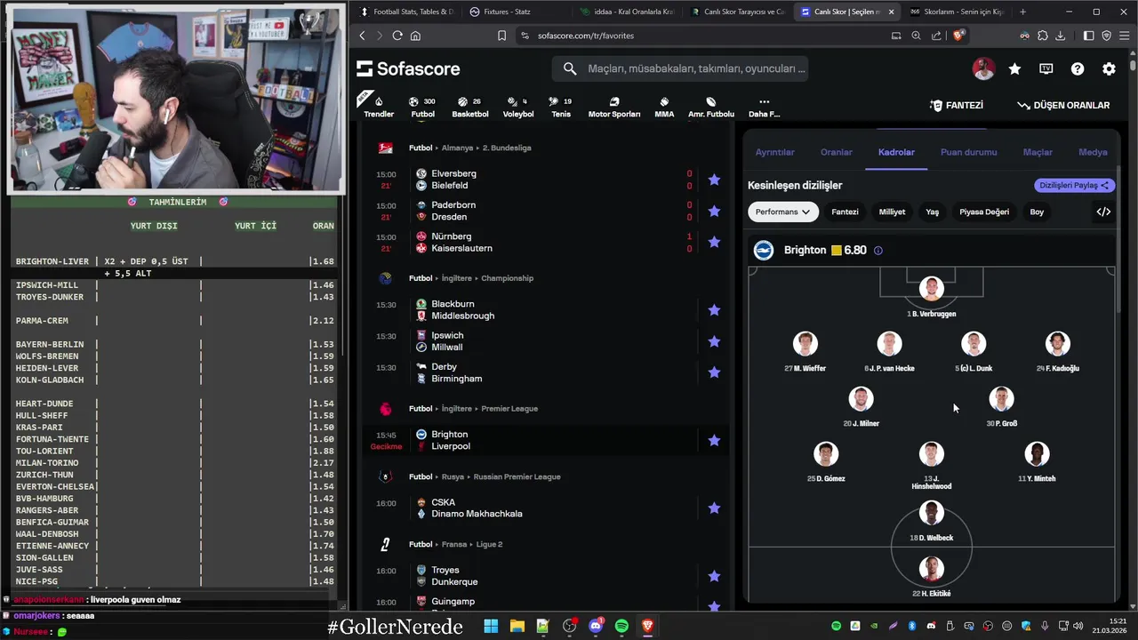The height and width of the screenshot is (640, 1138).
Task: Open the Sofascore home logo
Action: pyautogui.click(x=408, y=68)
